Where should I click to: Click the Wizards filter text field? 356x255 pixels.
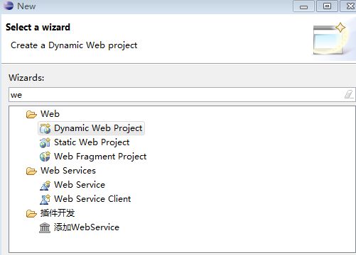[182, 95]
